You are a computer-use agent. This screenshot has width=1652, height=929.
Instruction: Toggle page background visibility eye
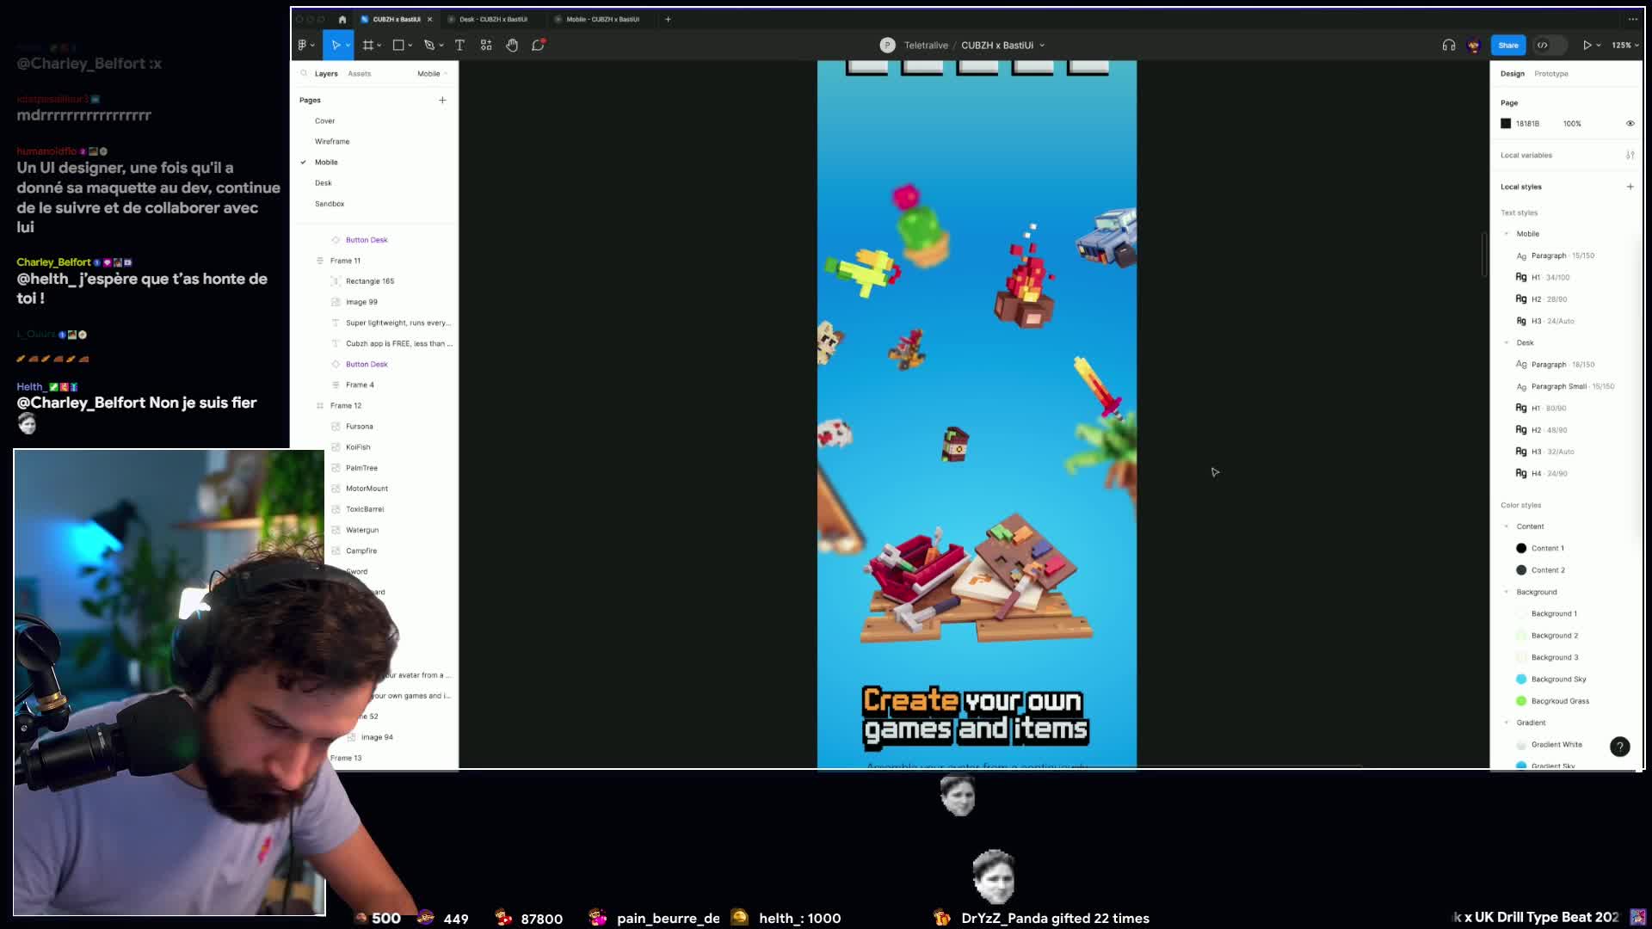(x=1630, y=123)
